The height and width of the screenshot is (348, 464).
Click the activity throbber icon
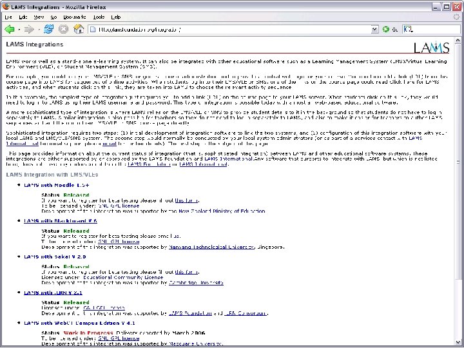point(457,17)
